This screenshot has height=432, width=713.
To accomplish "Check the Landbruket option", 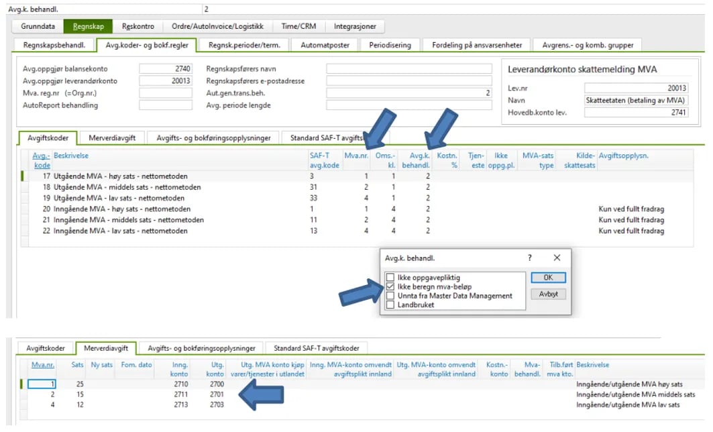I will (x=390, y=305).
